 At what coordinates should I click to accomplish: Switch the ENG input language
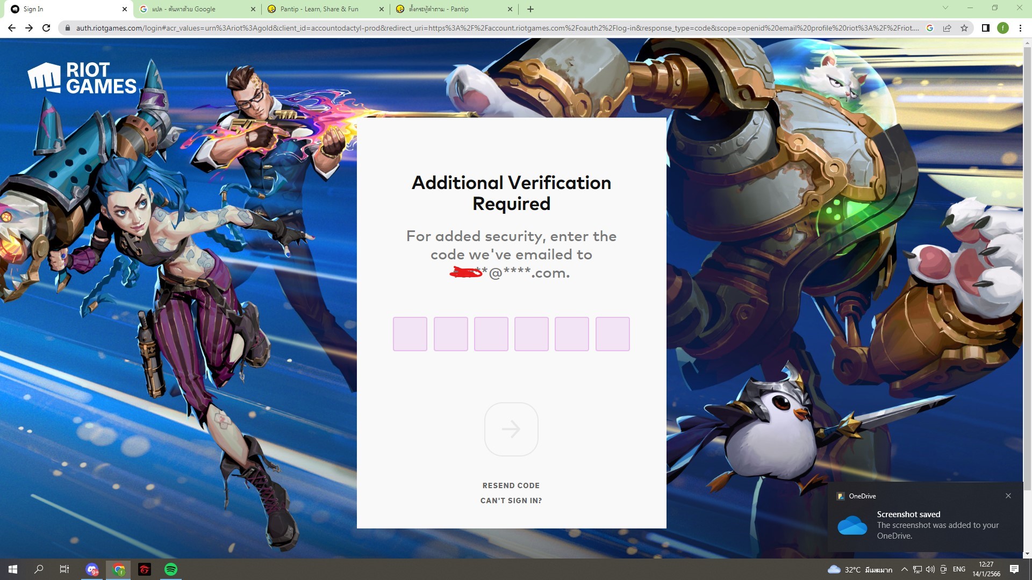tap(959, 569)
